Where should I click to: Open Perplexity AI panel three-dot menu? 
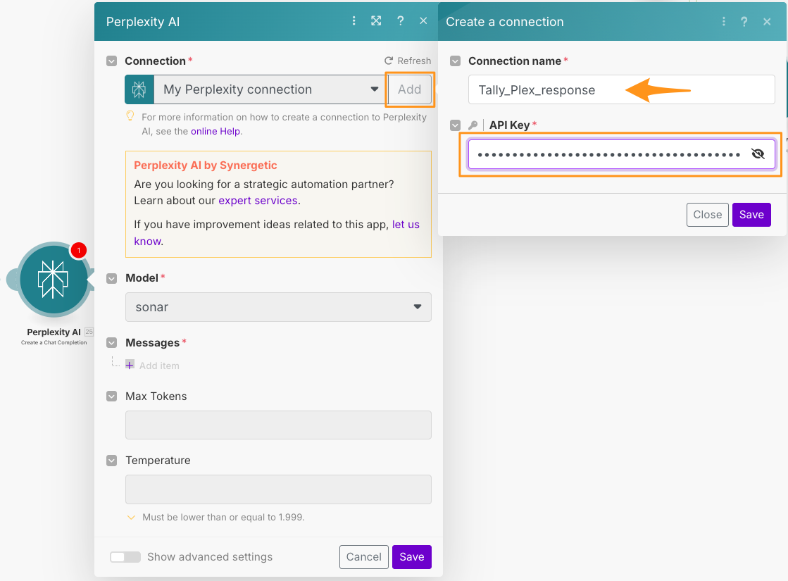pos(354,20)
